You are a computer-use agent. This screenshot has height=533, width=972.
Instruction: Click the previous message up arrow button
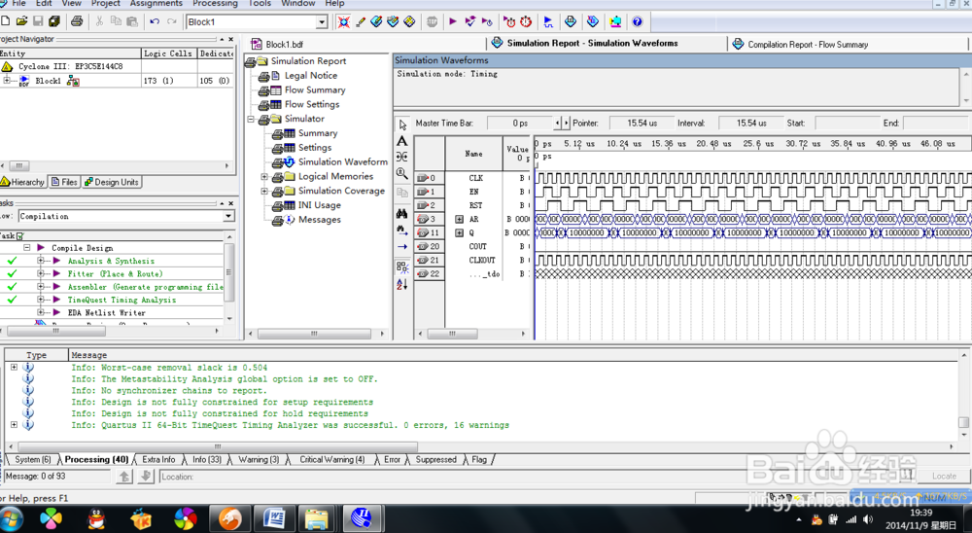pyautogui.click(x=124, y=477)
